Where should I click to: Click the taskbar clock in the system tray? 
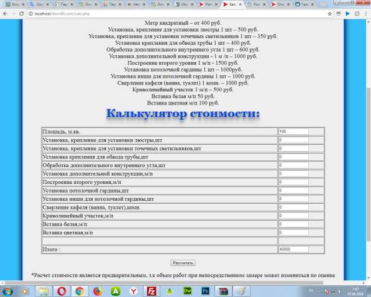355,291
